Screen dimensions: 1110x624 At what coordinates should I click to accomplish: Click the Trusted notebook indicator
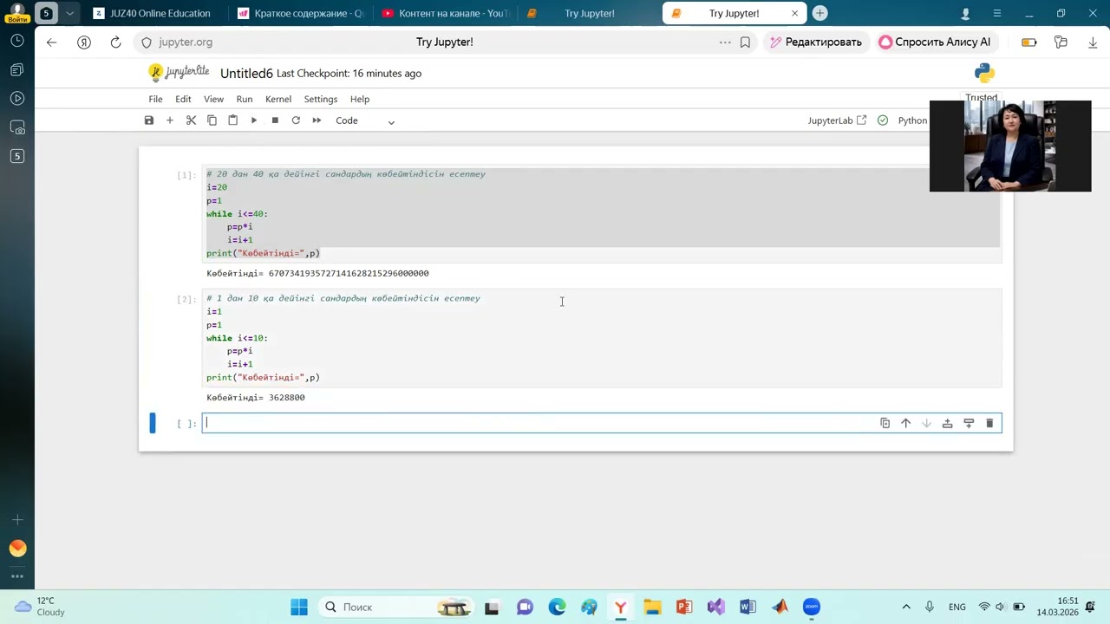point(982,98)
